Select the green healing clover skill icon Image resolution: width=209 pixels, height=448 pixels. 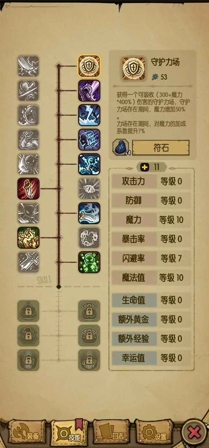tap(89, 262)
